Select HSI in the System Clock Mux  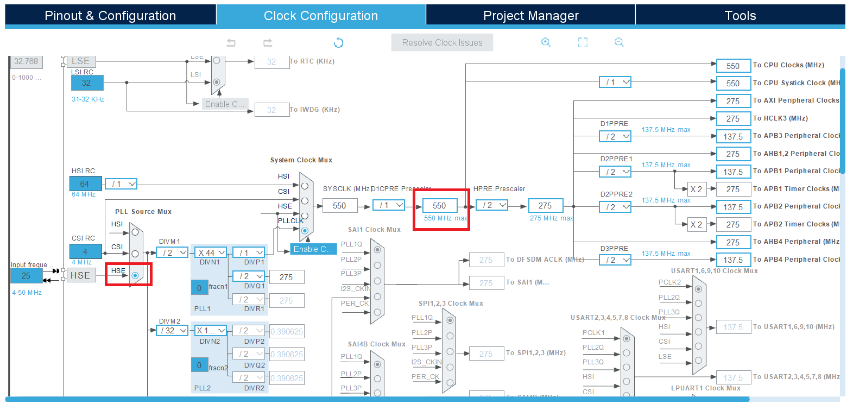pyautogui.click(x=305, y=186)
